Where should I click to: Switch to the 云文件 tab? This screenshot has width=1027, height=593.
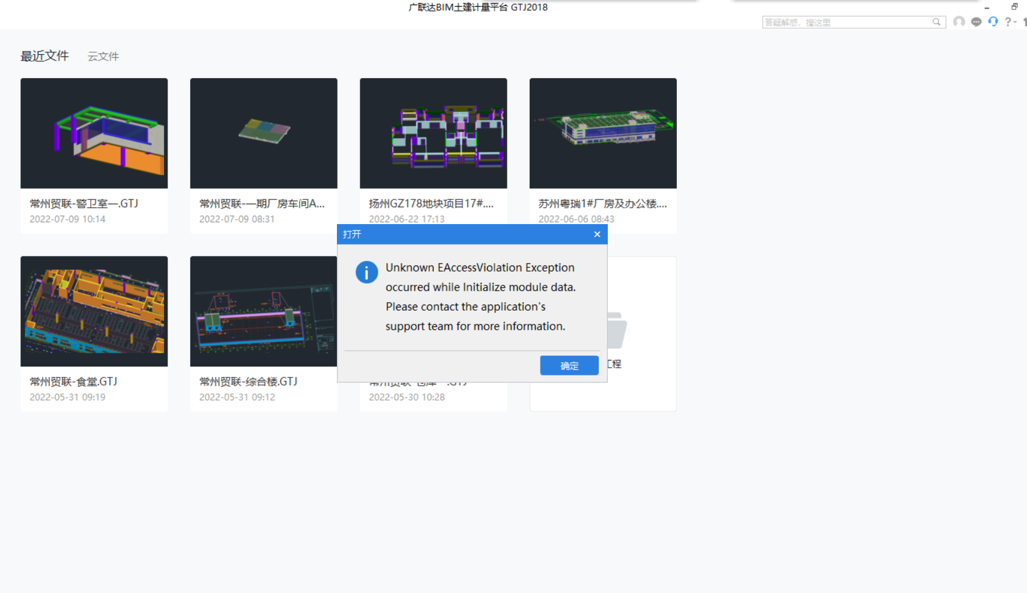103,56
